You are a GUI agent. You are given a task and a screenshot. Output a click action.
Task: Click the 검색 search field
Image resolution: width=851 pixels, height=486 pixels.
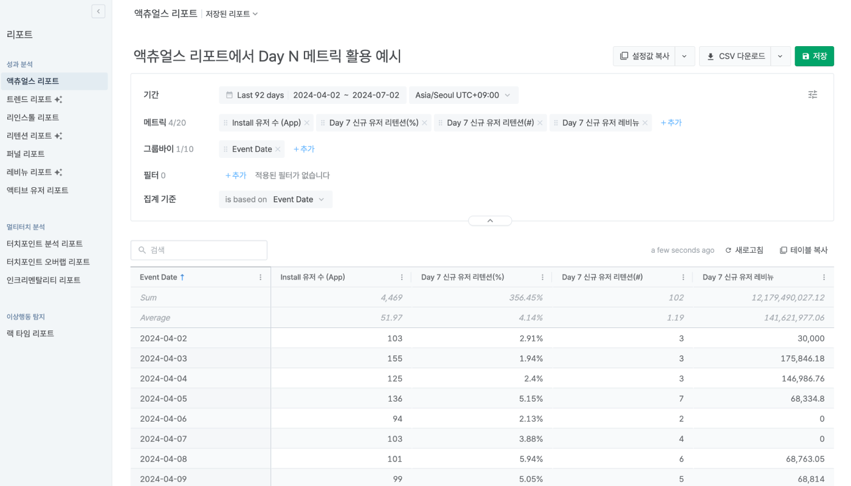click(x=199, y=250)
